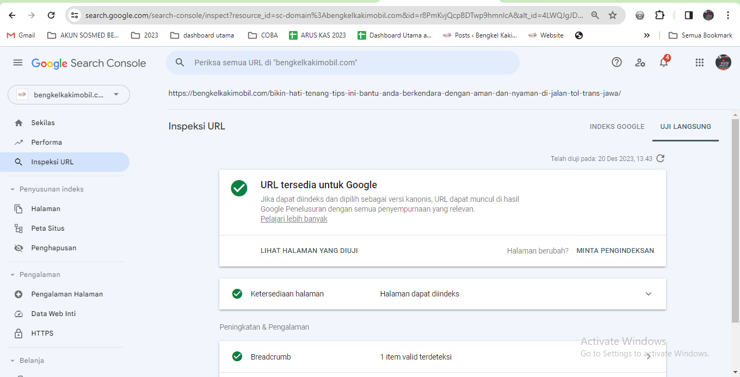Collapse the Pengalaman sidebar section
This screenshot has width=740, height=377.
13,275
